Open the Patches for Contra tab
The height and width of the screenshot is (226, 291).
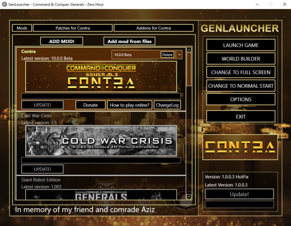pos(72,28)
